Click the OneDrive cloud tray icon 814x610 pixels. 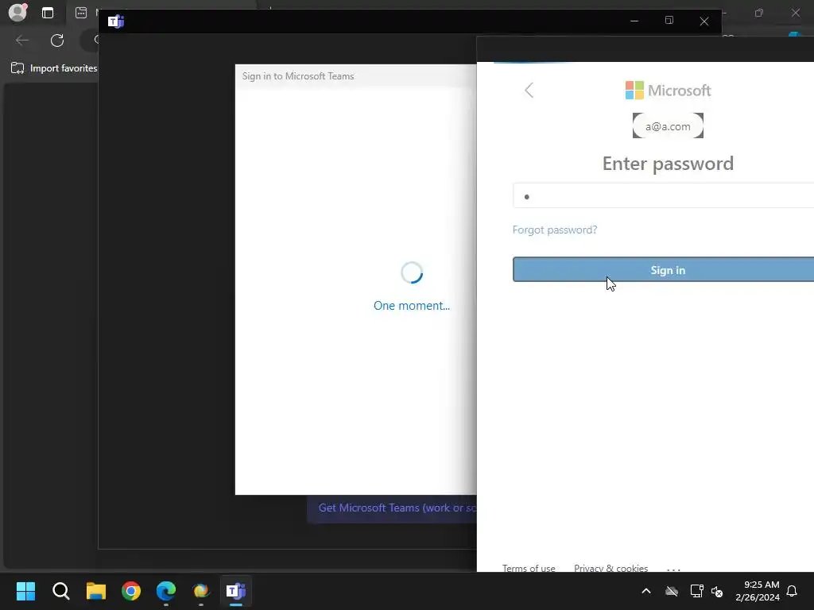tap(672, 591)
